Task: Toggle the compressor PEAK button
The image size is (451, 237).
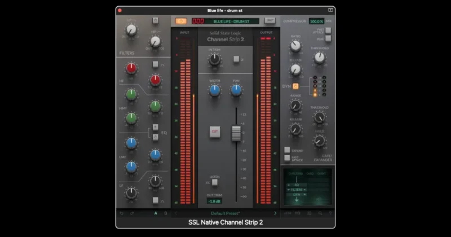Action: (x=328, y=38)
